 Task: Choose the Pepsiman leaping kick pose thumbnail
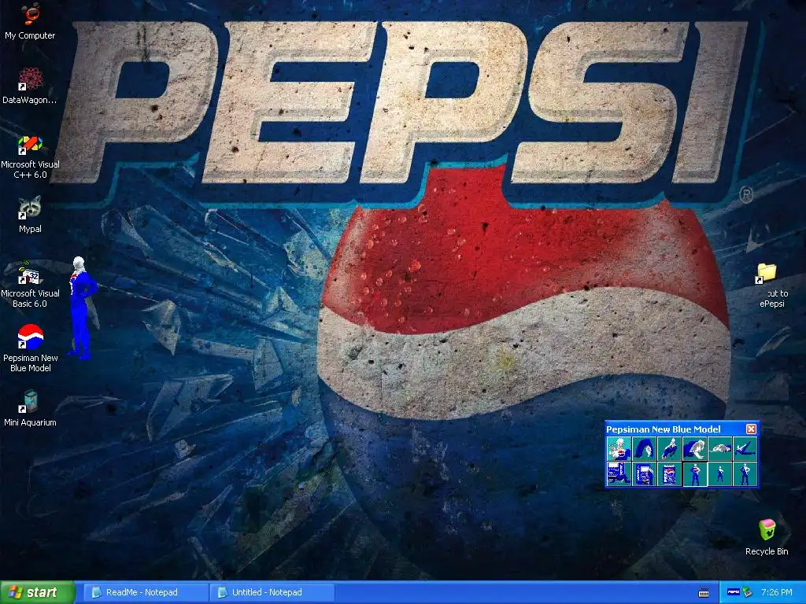pos(669,449)
